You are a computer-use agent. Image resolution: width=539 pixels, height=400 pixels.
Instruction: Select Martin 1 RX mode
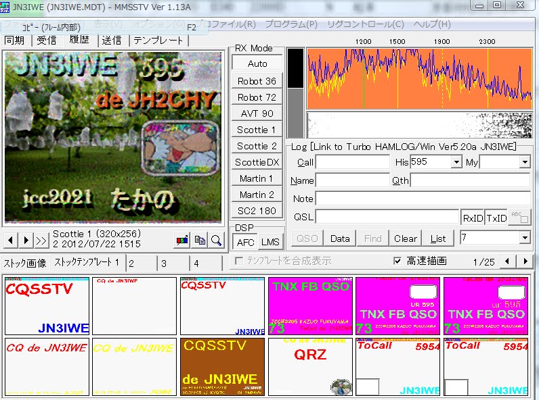click(257, 178)
